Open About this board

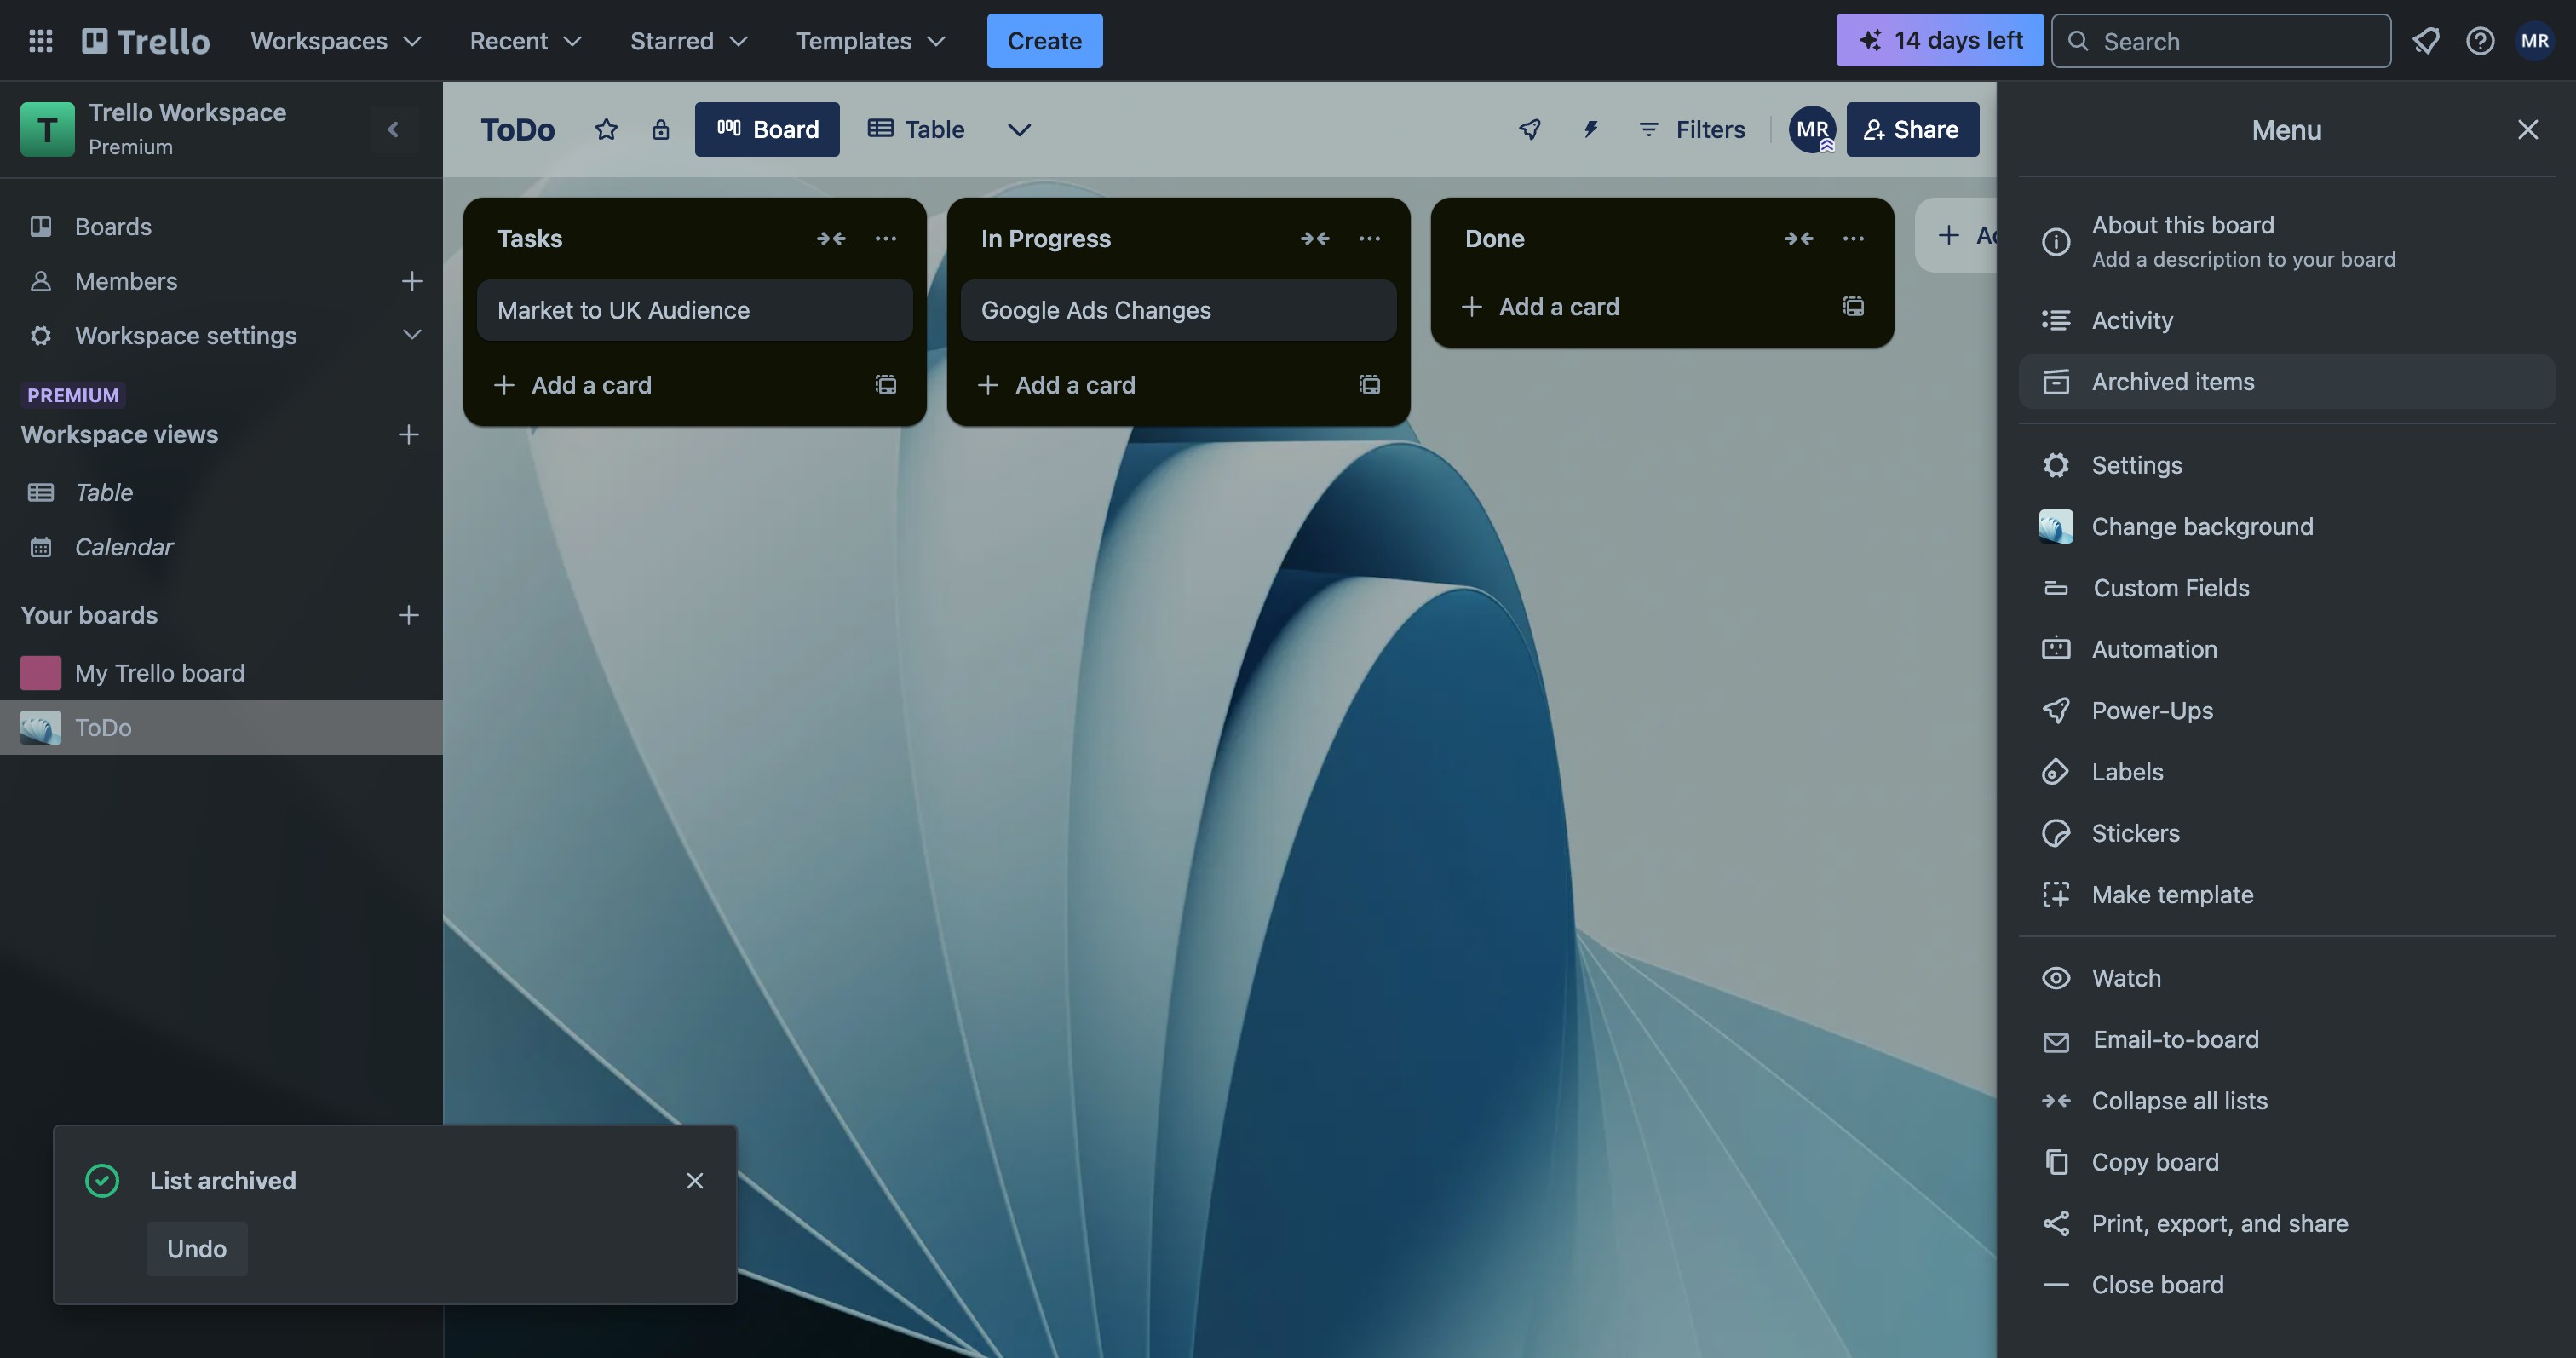click(x=2286, y=242)
